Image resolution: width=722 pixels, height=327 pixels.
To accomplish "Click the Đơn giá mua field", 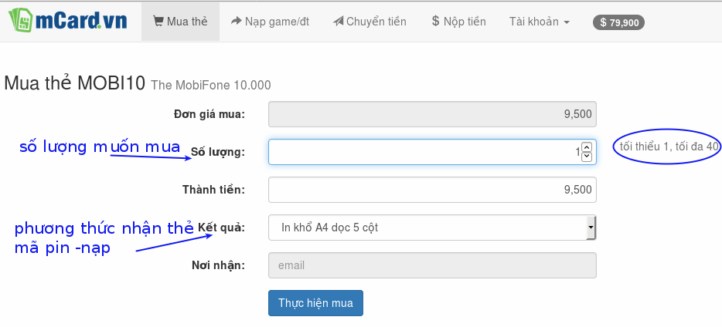I will coord(432,114).
